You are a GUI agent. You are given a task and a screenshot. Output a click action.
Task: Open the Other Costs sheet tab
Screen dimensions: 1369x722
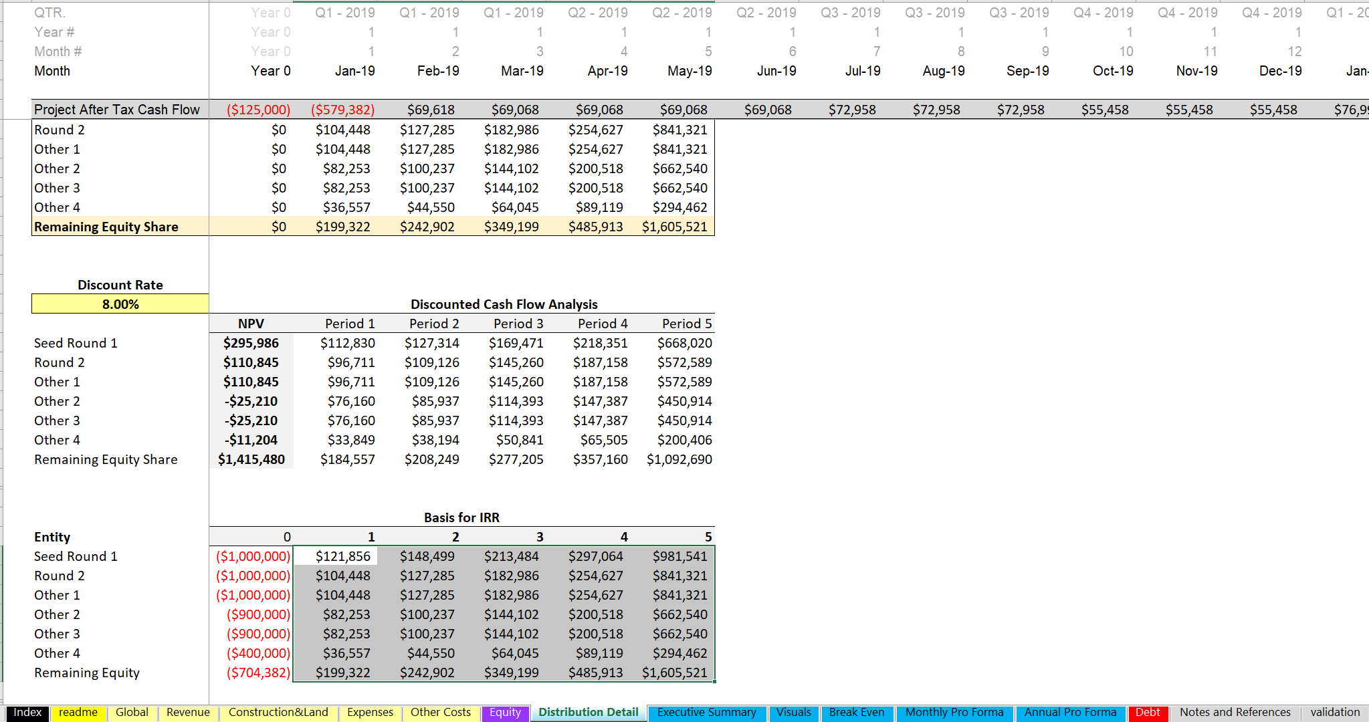440,713
